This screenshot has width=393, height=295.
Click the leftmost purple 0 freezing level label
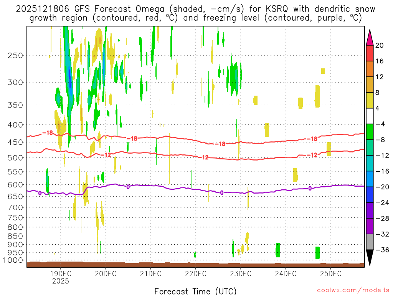pos(40,193)
